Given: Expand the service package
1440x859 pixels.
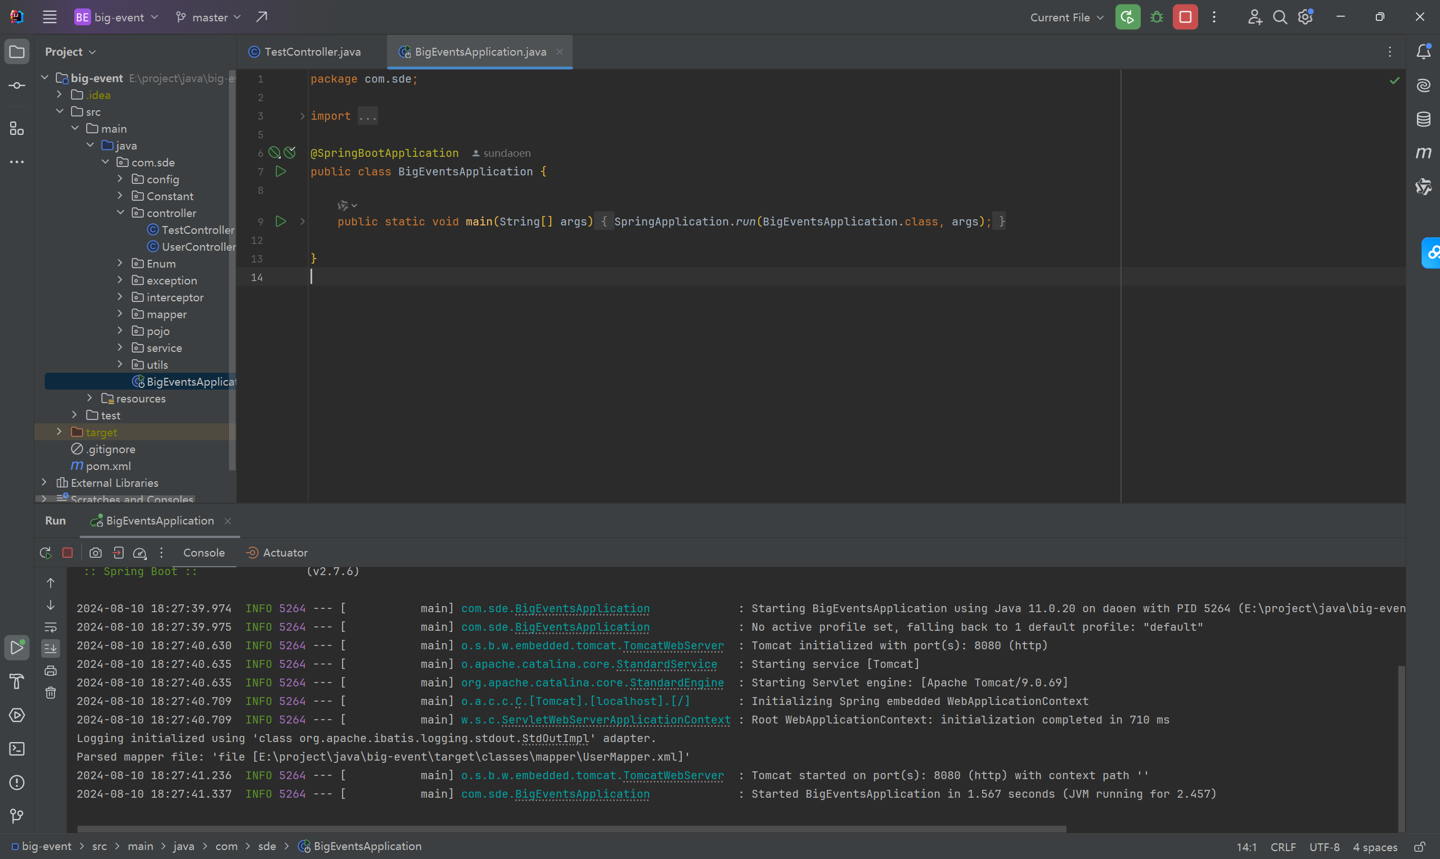Looking at the screenshot, I should tap(120, 347).
